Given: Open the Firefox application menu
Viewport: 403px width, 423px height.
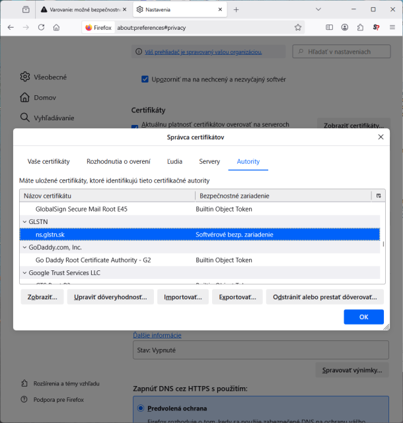Looking at the screenshot, I should pyautogui.click(x=391, y=27).
